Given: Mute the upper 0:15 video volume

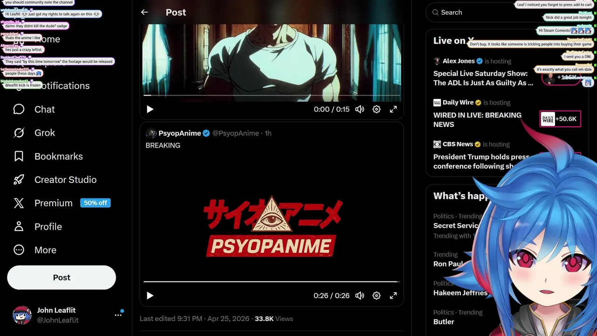Looking at the screenshot, I should 360,109.
